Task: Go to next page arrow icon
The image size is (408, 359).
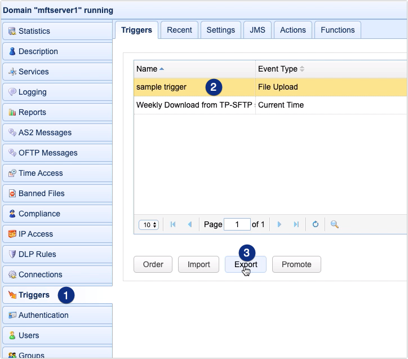Action: [279, 224]
